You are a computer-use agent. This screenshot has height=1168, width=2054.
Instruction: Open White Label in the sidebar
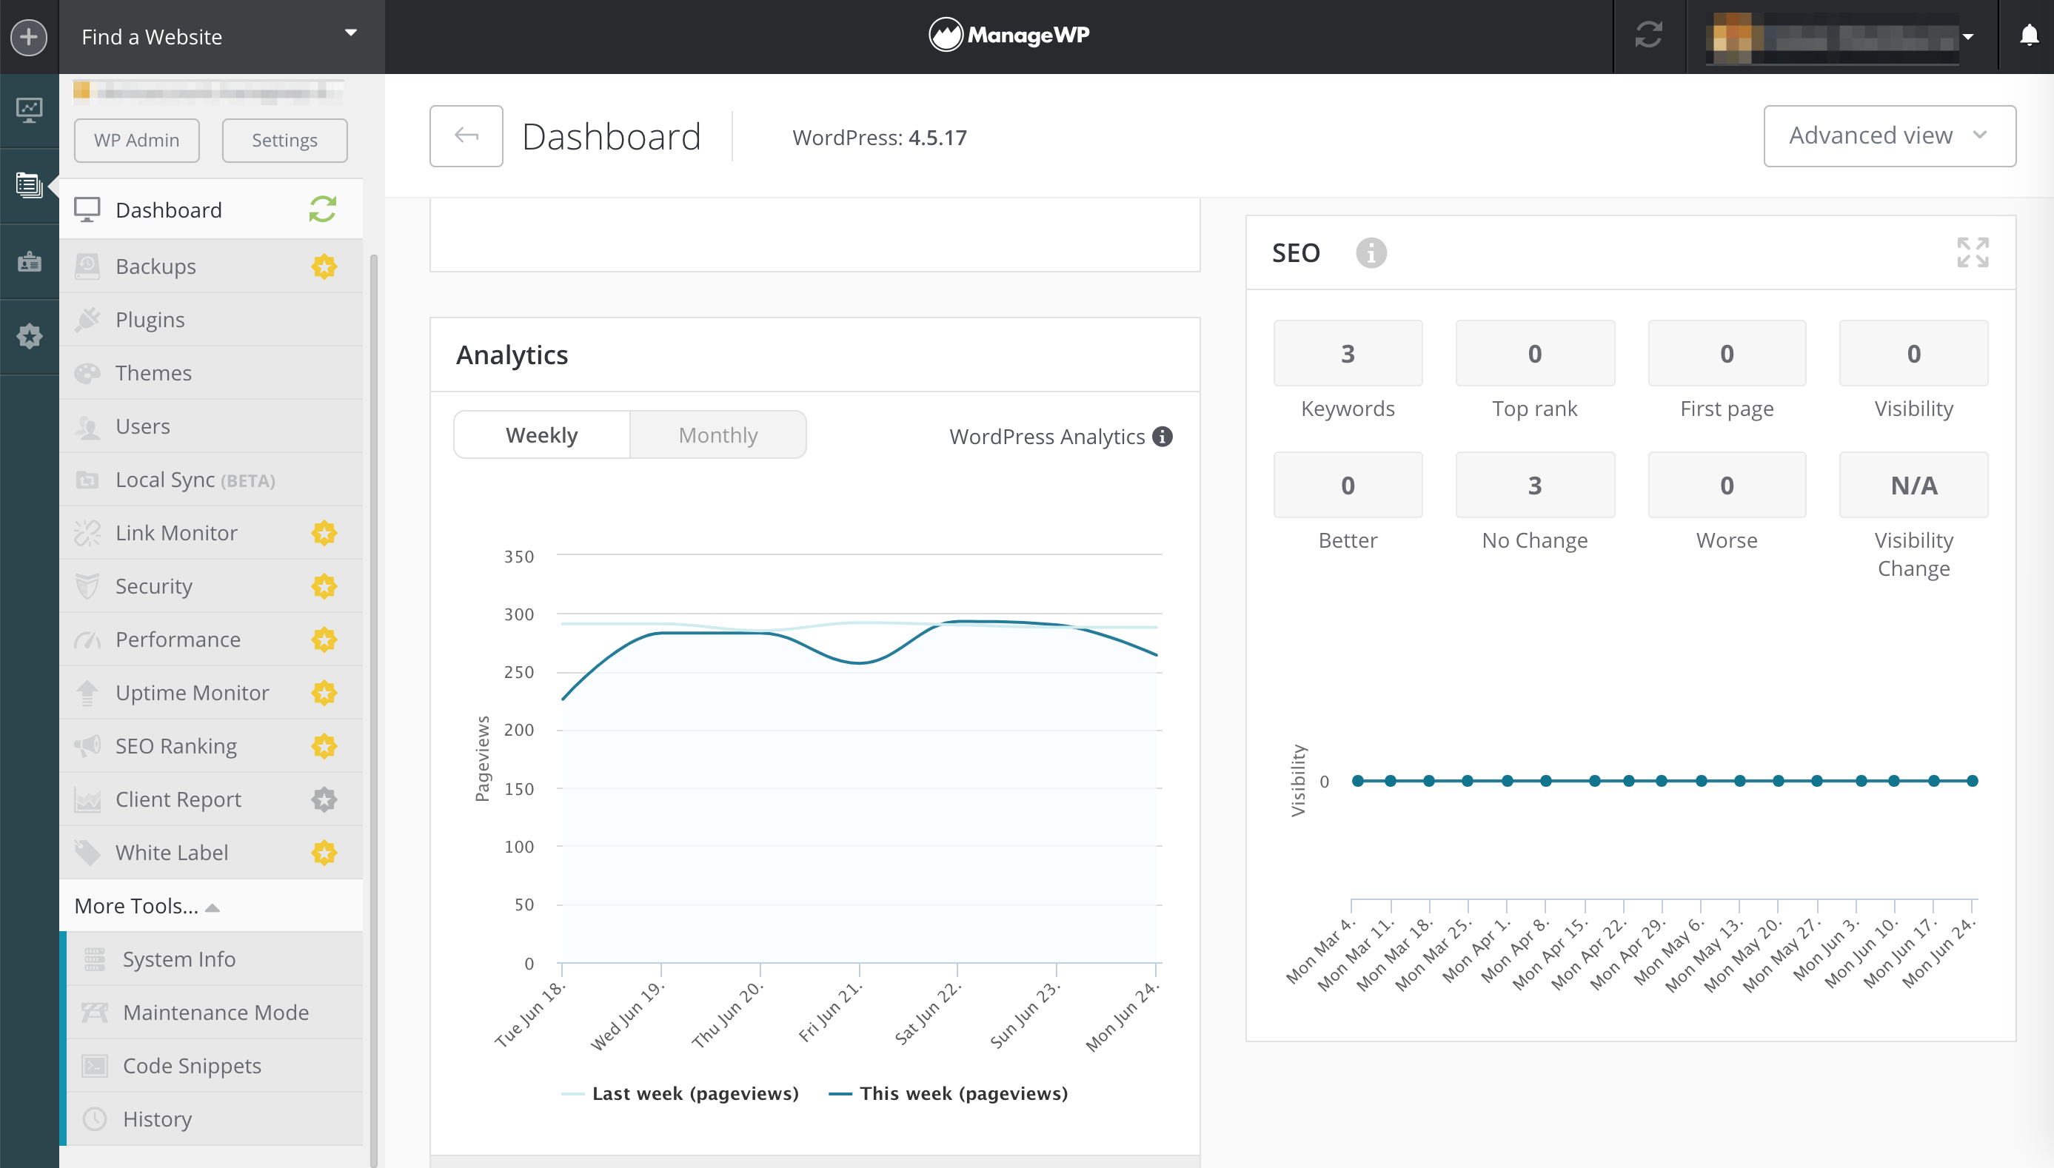(211, 853)
